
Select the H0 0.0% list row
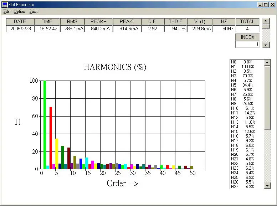pos(247,62)
